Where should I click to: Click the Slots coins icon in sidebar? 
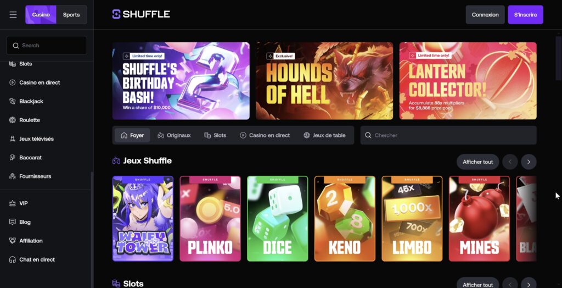[13, 64]
